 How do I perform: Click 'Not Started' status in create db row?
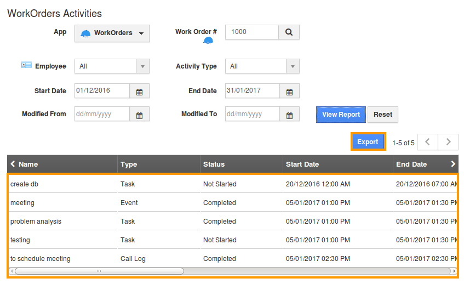coord(220,184)
